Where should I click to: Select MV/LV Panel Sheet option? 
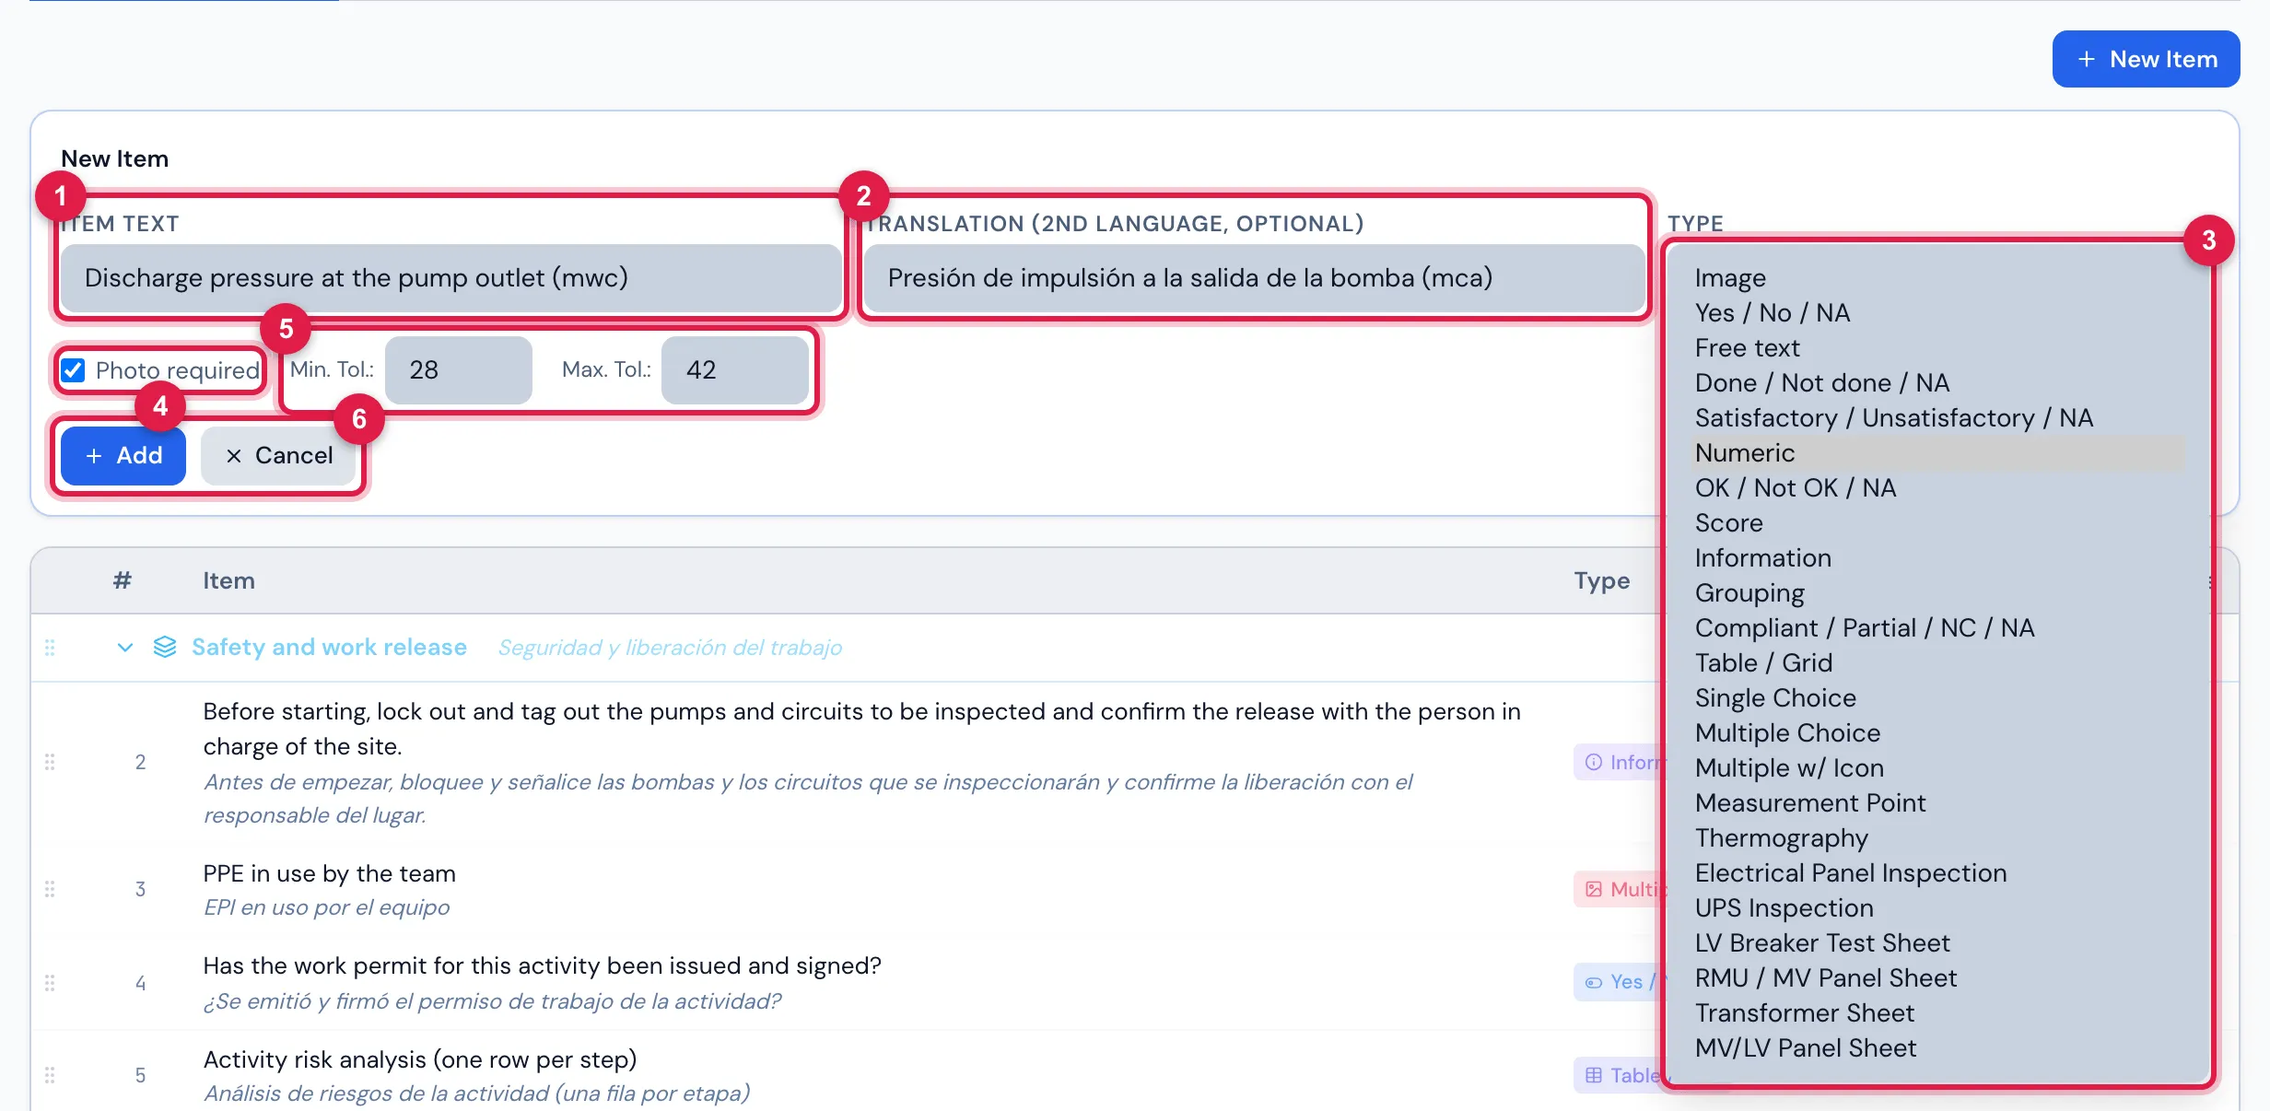point(1939,1048)
